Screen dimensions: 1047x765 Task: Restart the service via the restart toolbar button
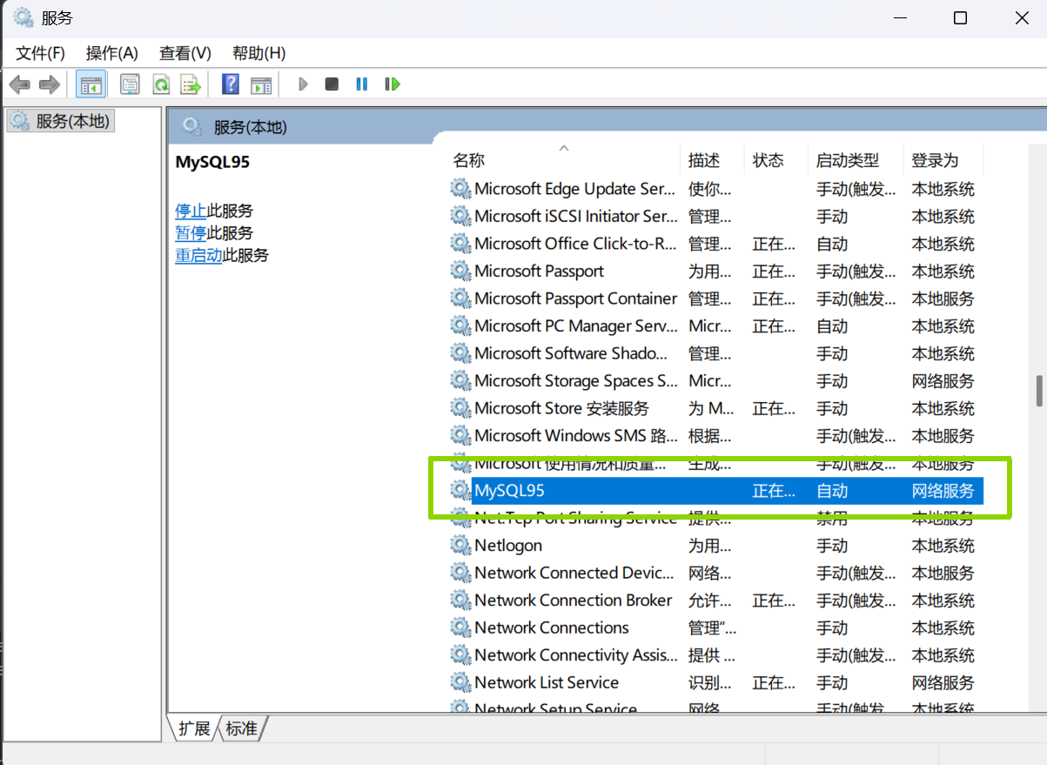(x=392, y=84)
